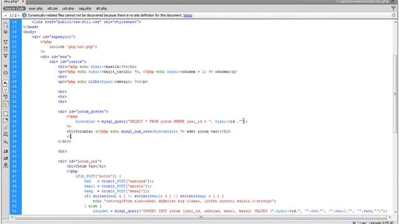
Task: Click the div id="kapsayici" code line
Action: (x=54, y=37)
